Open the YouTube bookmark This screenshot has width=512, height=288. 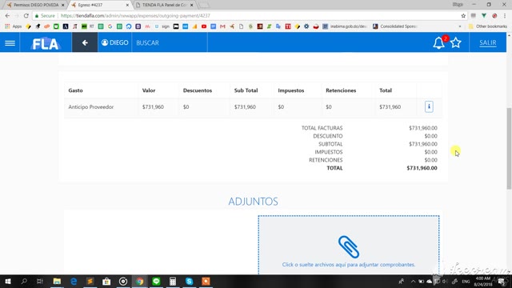click(x=204, y=26)
